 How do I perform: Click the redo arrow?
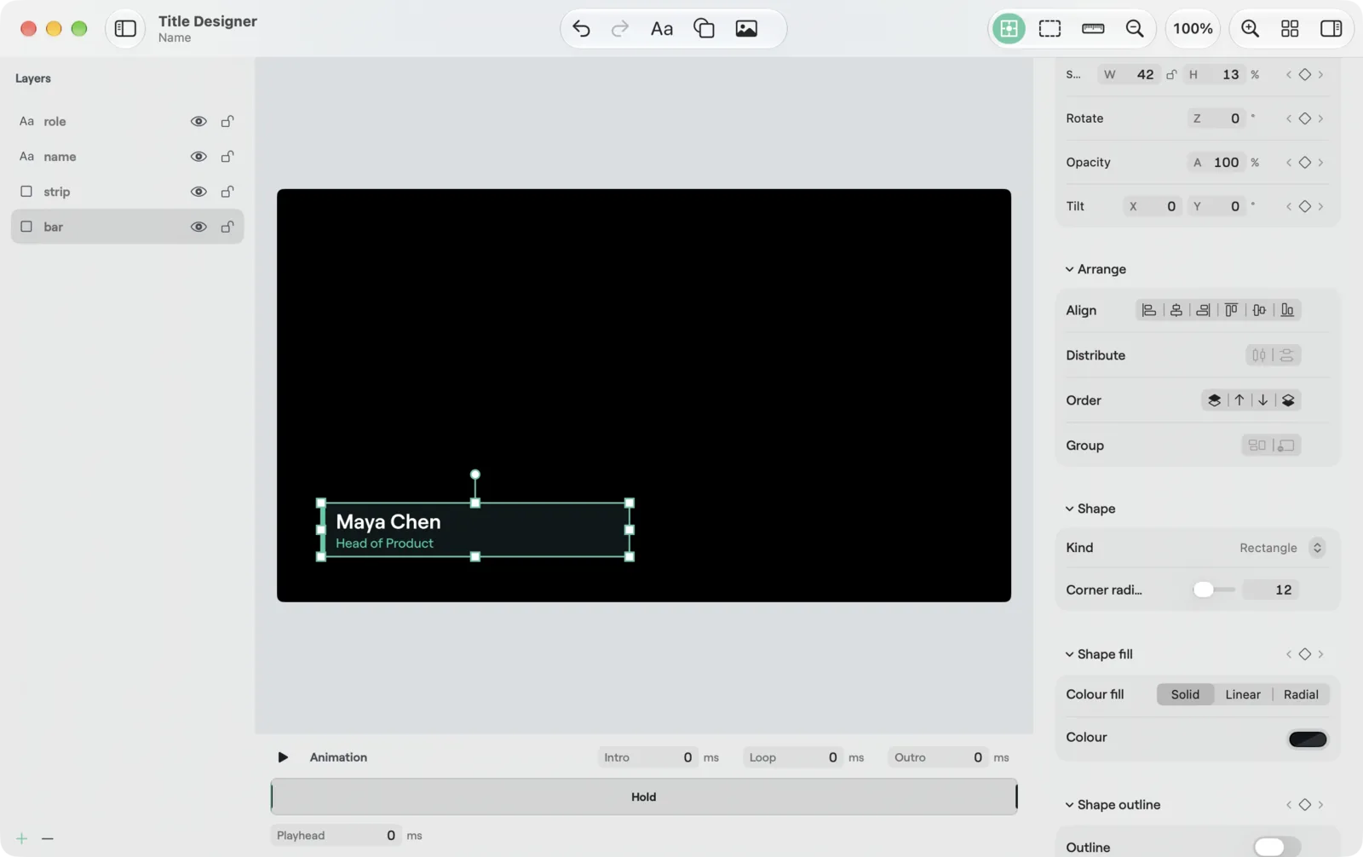620,28
